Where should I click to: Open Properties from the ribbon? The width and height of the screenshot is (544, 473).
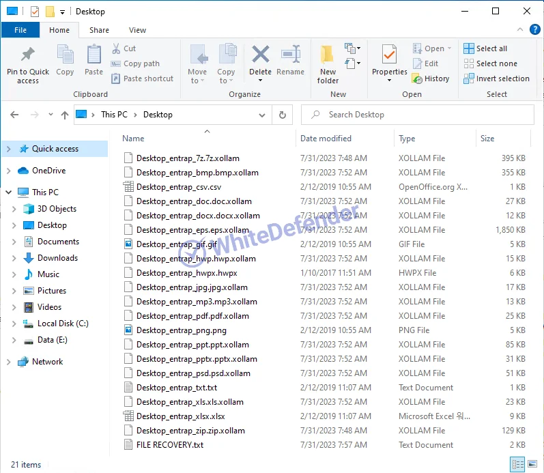(x=389, y=60)
